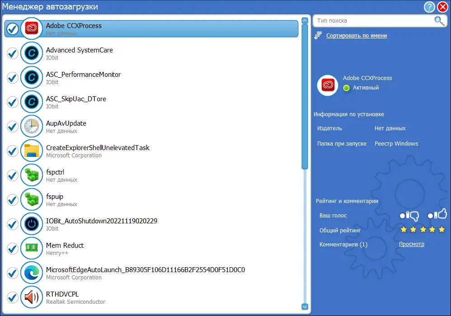
Task: Click the CreateExplorerShellUnelevatedTask folder icon
Action: tap(32, 151)
